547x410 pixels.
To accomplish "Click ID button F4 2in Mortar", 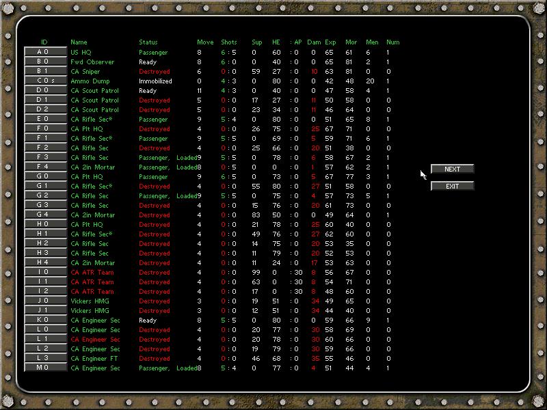I will click(x=45, y=167).
